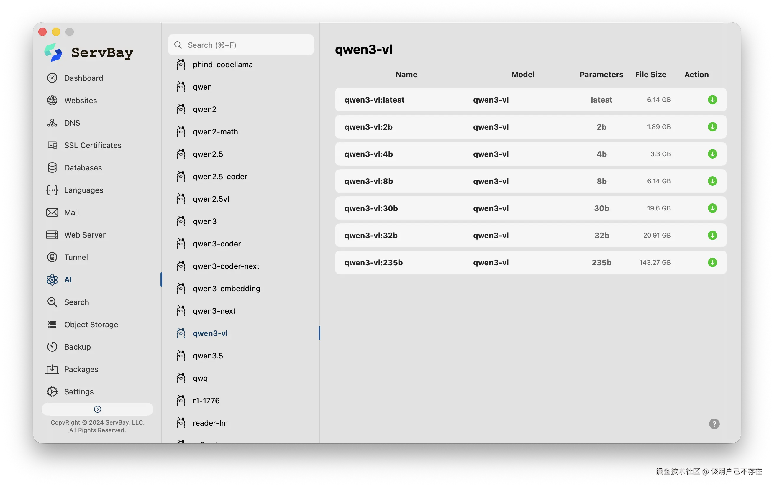
Task: Select qwen2.5-coder in the model list
Action: click(220, 176)
